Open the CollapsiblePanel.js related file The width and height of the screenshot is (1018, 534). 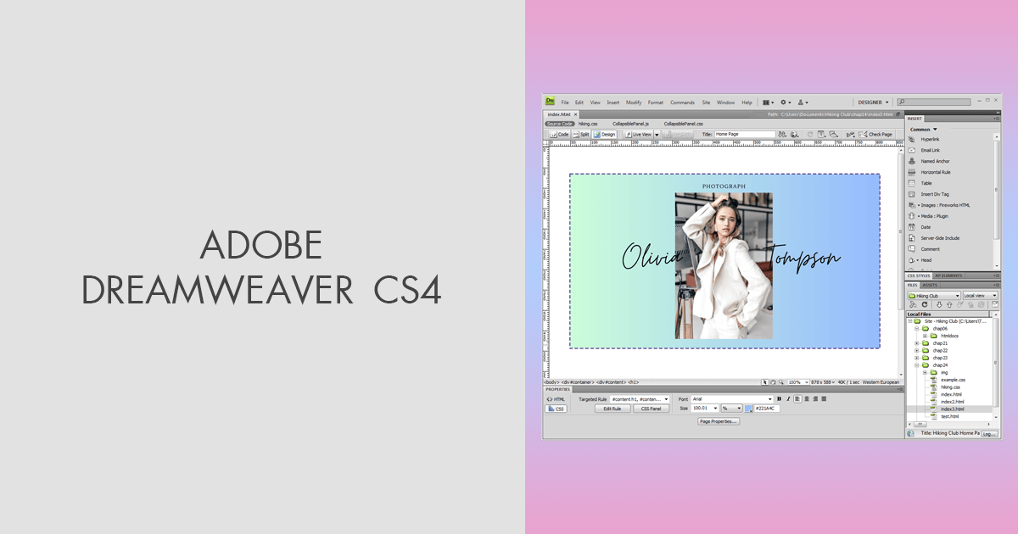coord(630,124)
